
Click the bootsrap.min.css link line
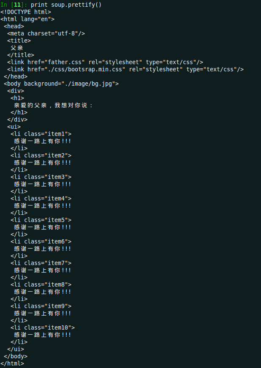click(x=125, y=69)
